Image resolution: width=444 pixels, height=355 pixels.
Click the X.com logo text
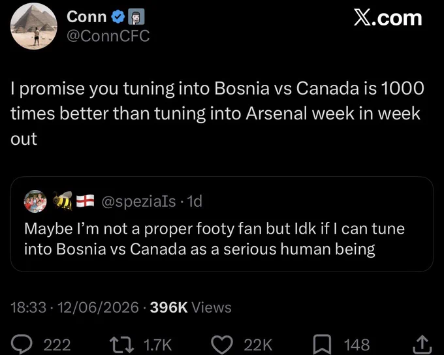tap(388, 18)
